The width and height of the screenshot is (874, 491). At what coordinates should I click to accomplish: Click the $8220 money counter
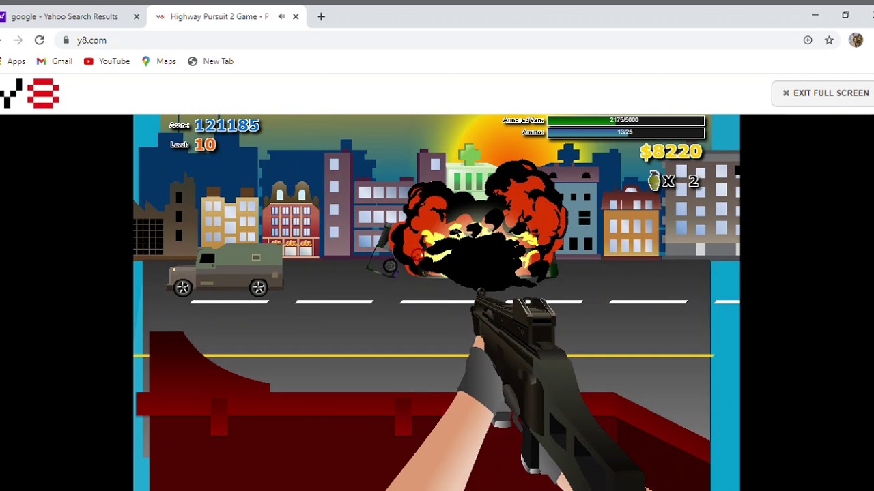pyautogui.click(x=671, y=151)
